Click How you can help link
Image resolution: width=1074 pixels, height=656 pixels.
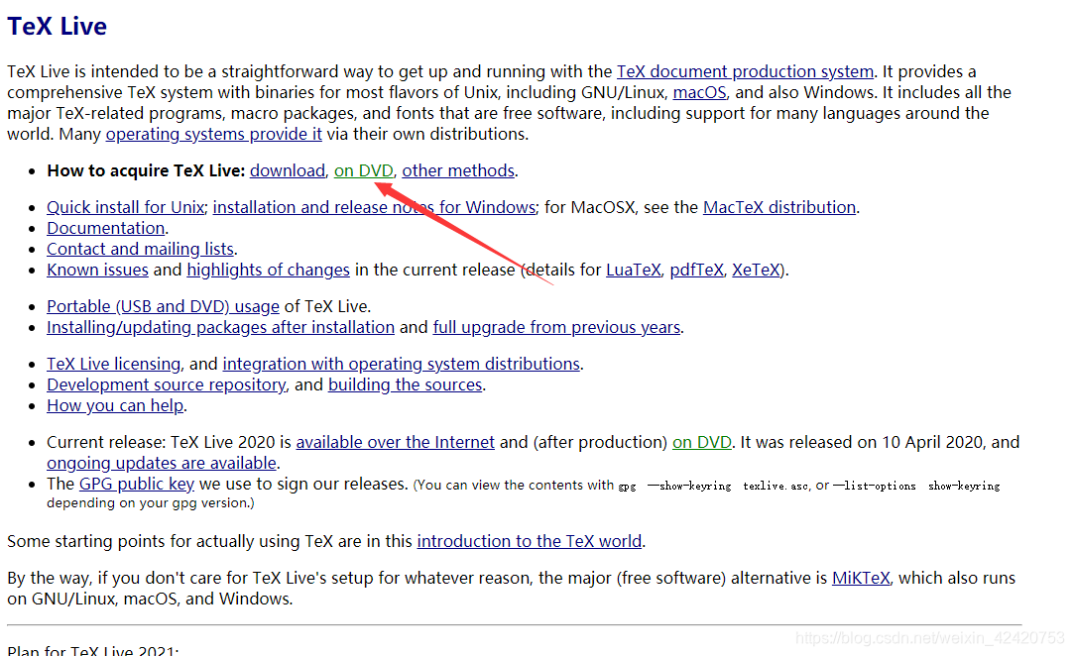tap(115, 406)
